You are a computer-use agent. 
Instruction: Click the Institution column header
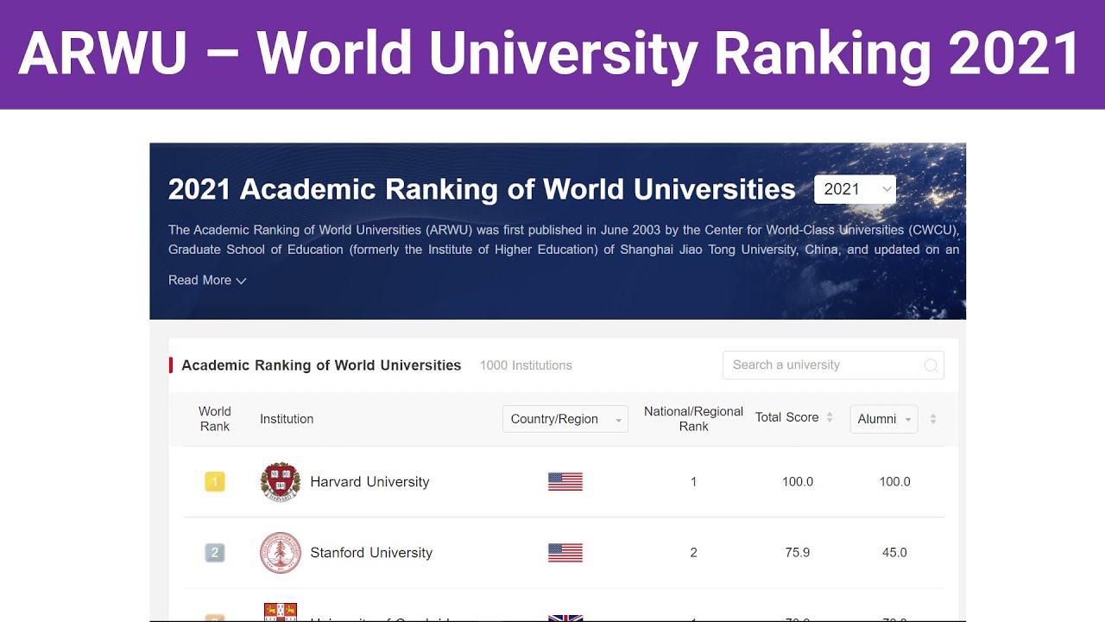coord(287,419)
